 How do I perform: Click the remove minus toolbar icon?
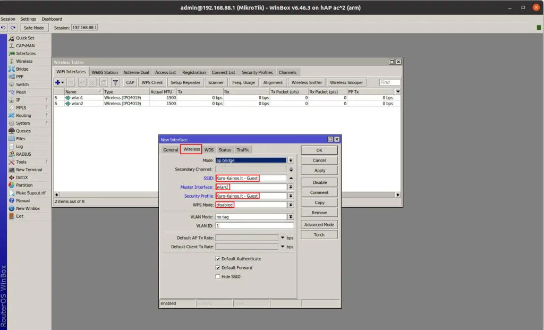click(71, 82)
